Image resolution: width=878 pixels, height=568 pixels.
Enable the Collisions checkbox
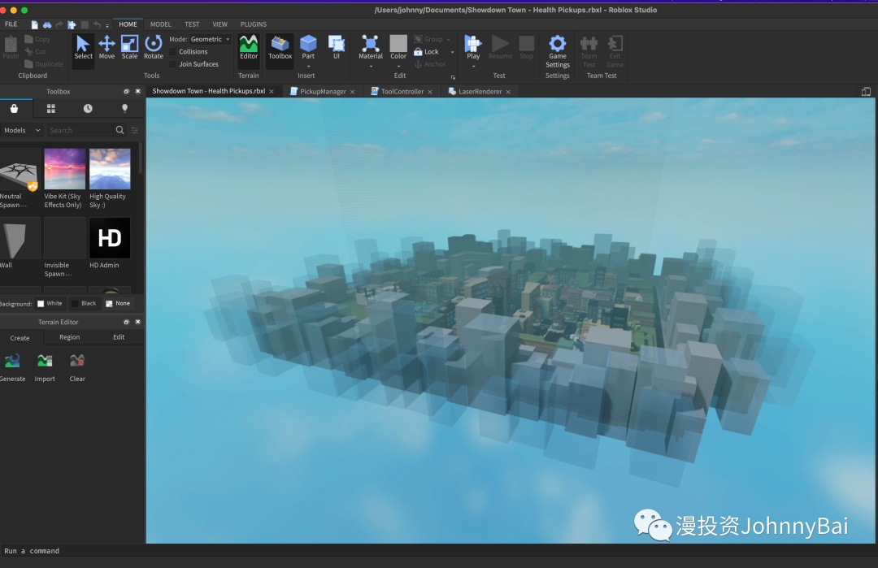[x=173, y=52]
